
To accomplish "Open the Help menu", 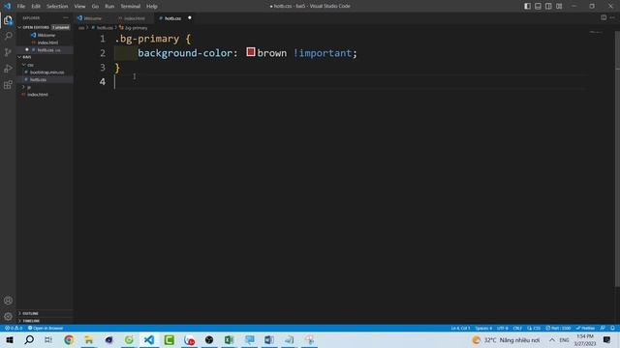I will pos(152,7).
